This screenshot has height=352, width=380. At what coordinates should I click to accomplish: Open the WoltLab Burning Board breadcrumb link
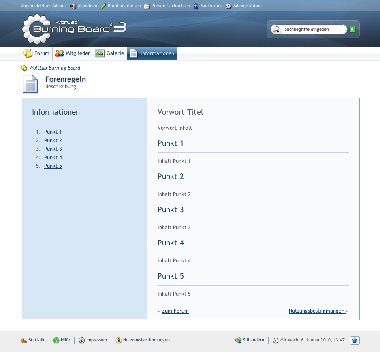[55, 68]
